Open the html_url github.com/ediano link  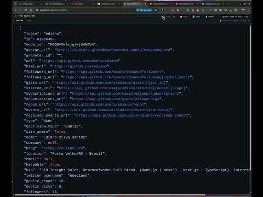[x=79, y=66]
